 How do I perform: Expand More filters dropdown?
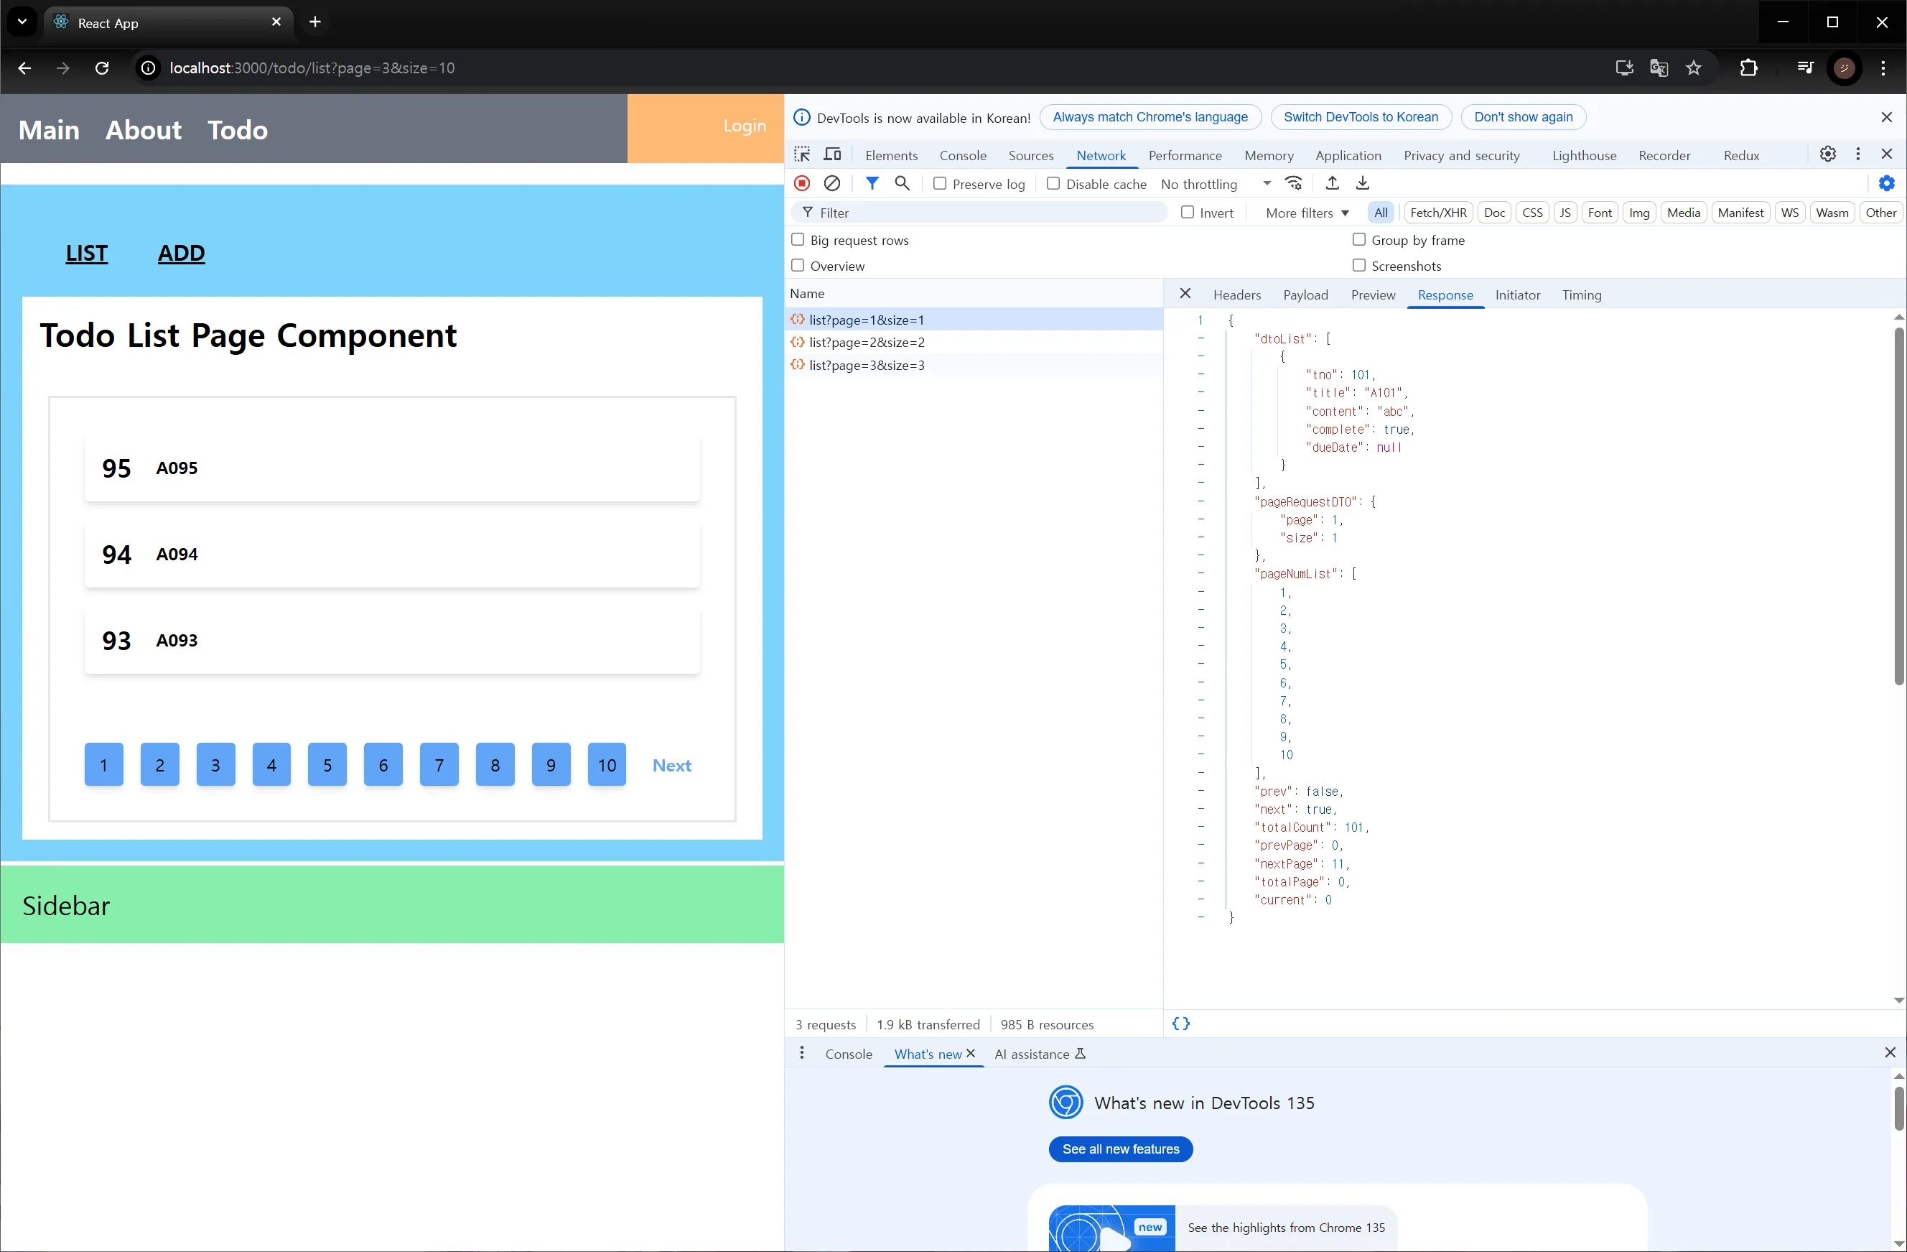coord(1307,213)
